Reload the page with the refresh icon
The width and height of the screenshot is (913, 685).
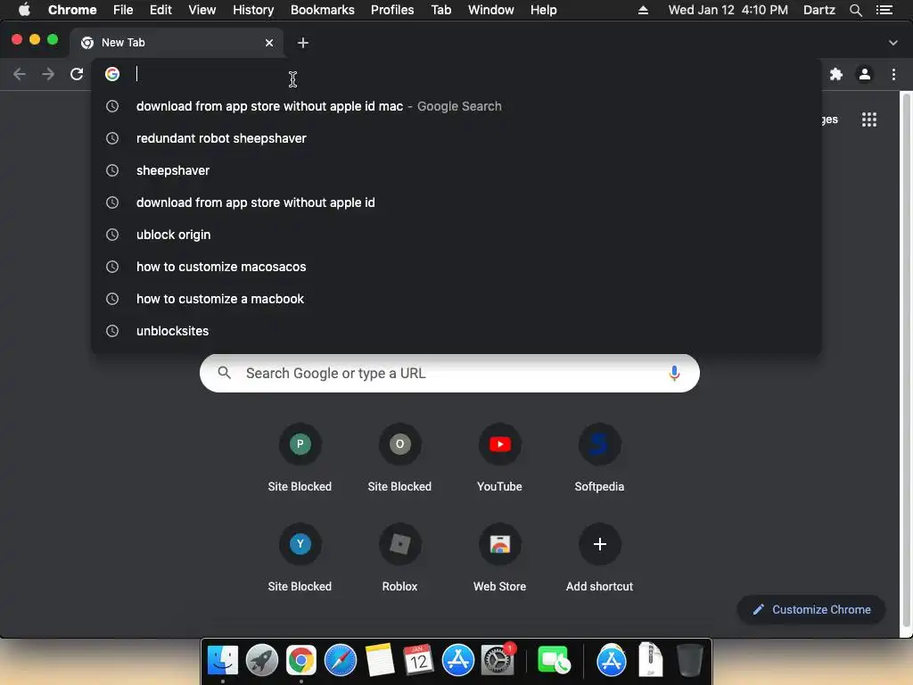pos(77,74)
